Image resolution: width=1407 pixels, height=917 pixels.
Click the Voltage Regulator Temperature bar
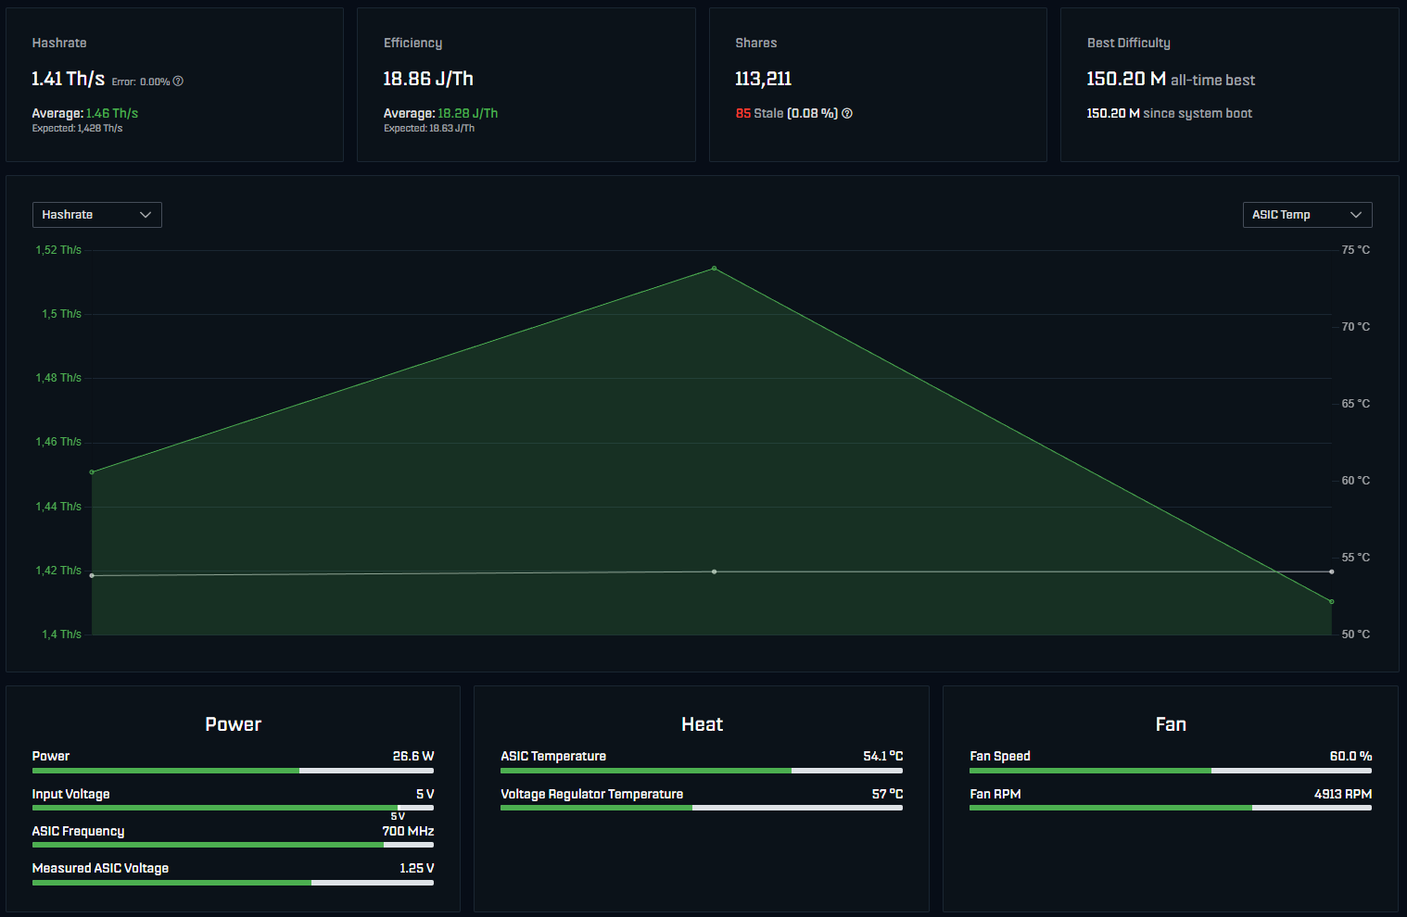702,808
